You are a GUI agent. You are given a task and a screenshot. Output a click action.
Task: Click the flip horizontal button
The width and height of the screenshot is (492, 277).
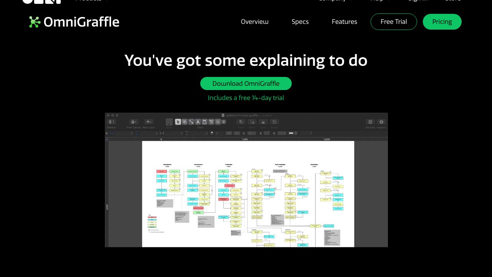pyautogui.click(x=229, y=133)
